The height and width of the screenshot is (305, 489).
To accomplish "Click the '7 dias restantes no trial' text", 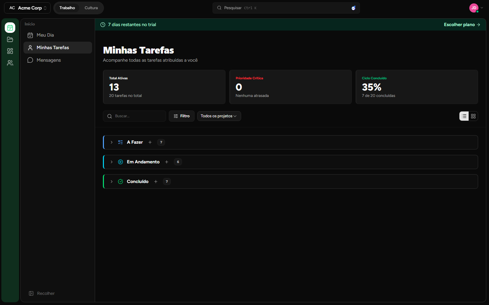I will pos(132,25).
